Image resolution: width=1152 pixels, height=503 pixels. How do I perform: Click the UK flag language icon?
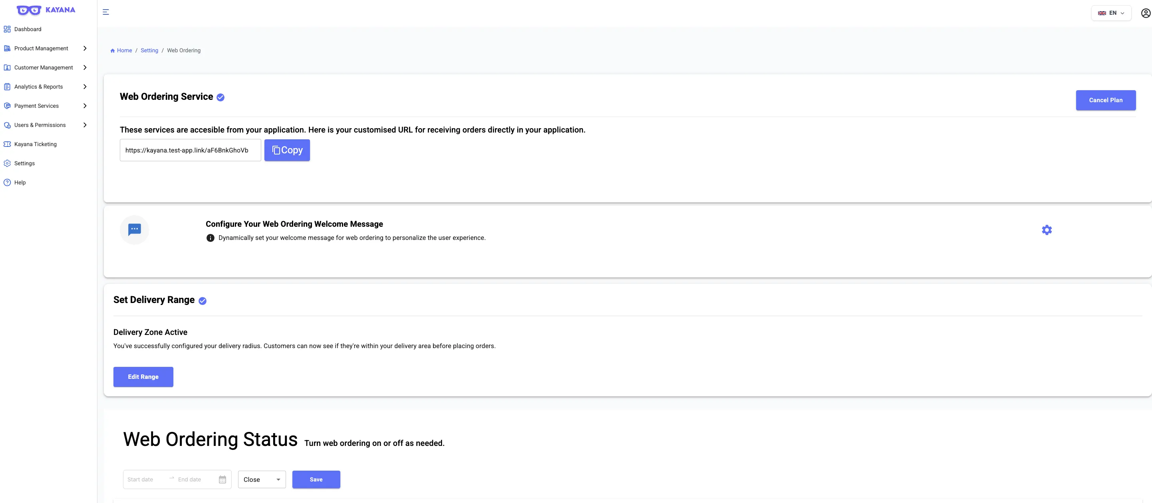1102,13
